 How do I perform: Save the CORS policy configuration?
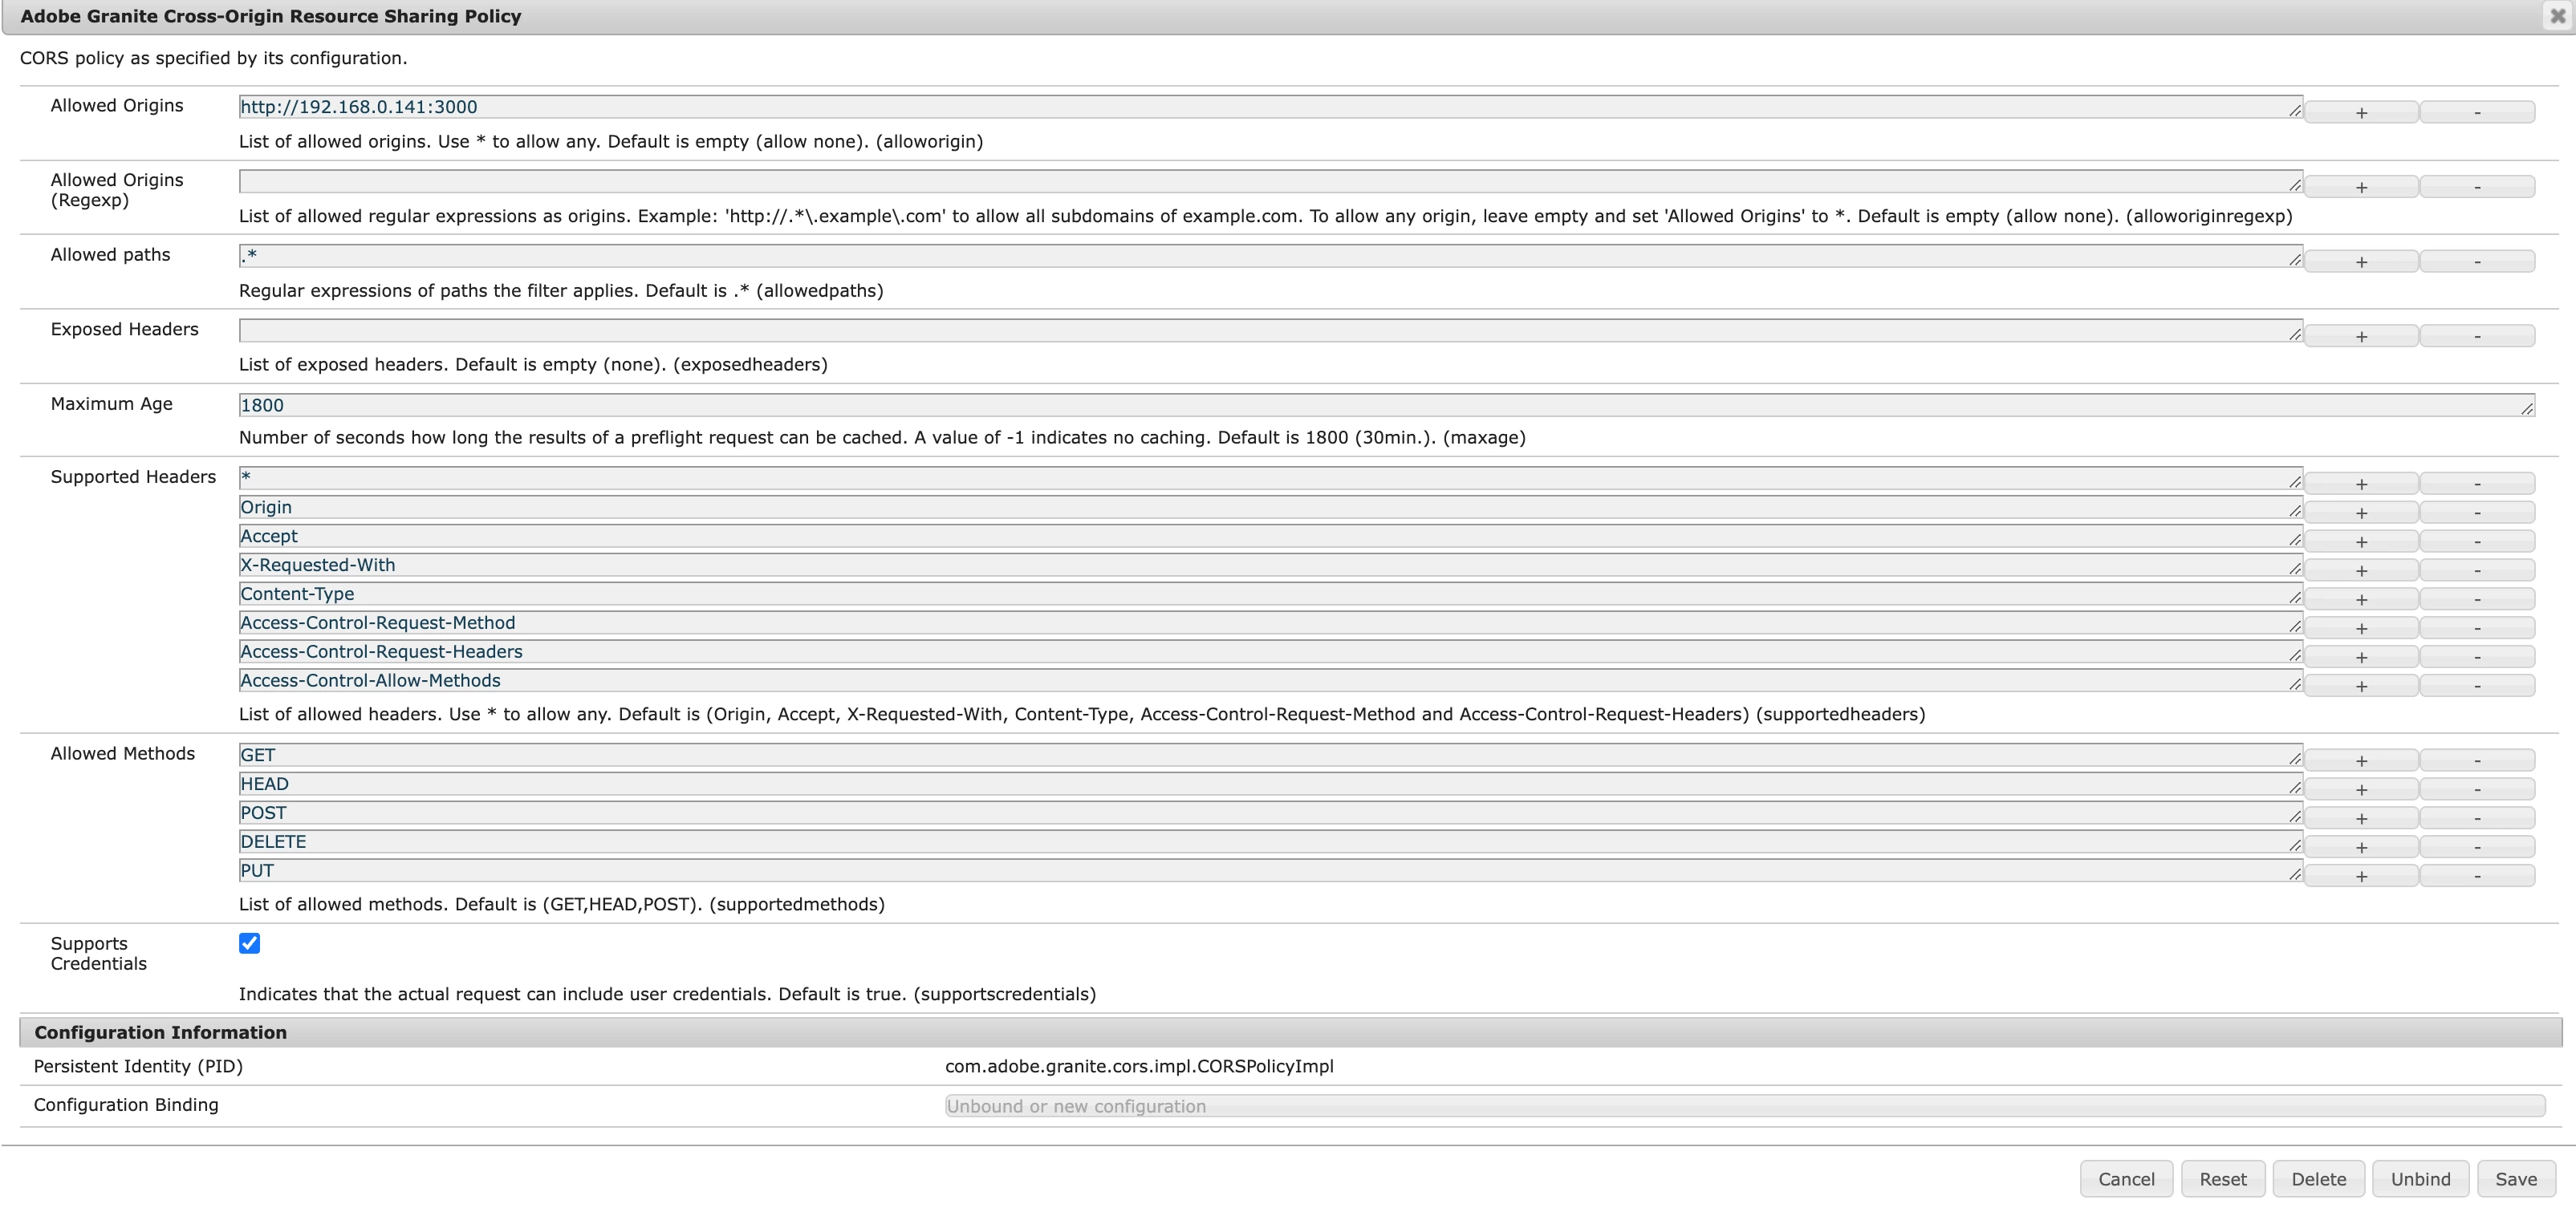[2515, 1179]
